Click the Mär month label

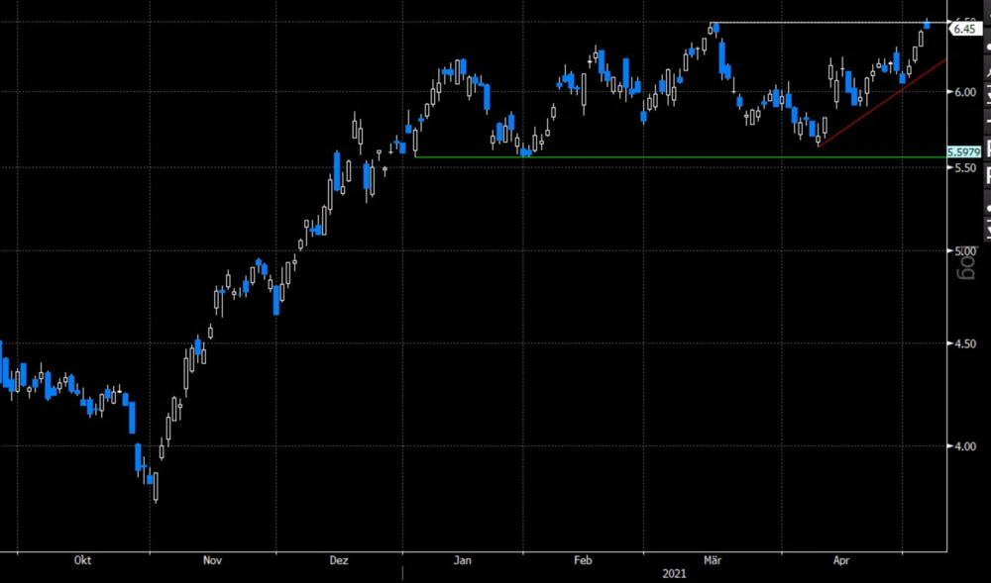[711, 560]
